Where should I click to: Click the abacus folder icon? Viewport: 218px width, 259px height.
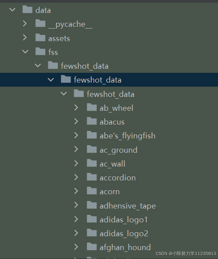[x=92, y=121]
